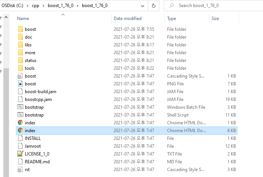The height and width of the screenshot is (177, 263).
Task: Go to parent boost_1_76_0 breadcrumb
Action: click(x=60, y=6)
